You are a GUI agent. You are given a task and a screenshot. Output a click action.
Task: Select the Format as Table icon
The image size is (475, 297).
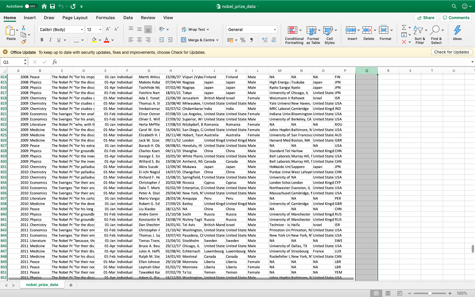coord(312,34)
